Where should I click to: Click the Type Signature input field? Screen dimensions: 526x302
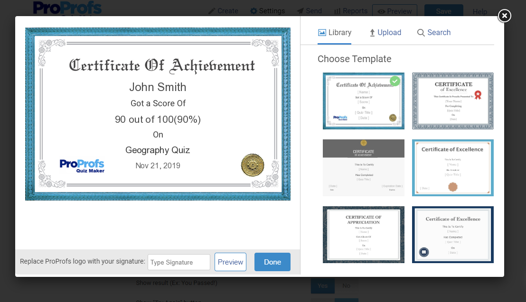pos(178,262)
